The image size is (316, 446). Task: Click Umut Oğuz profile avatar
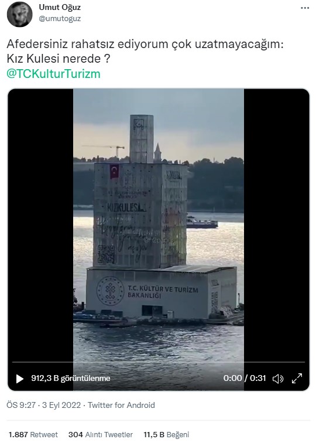(x=19, y=14)
